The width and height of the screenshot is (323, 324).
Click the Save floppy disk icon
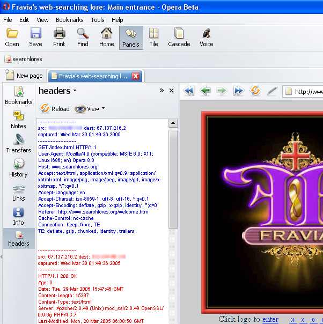[x=35, y=38]
